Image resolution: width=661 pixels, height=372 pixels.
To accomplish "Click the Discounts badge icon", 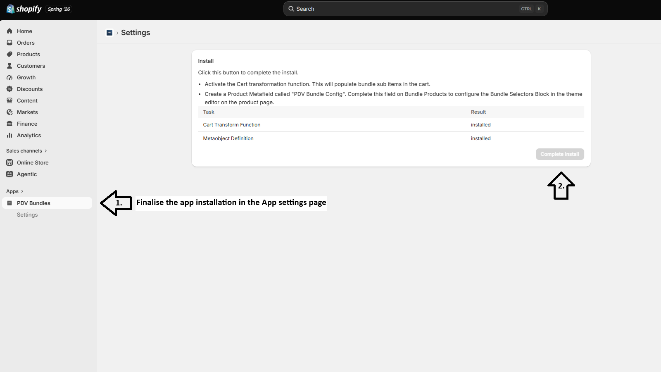I will tap(10, 89).
